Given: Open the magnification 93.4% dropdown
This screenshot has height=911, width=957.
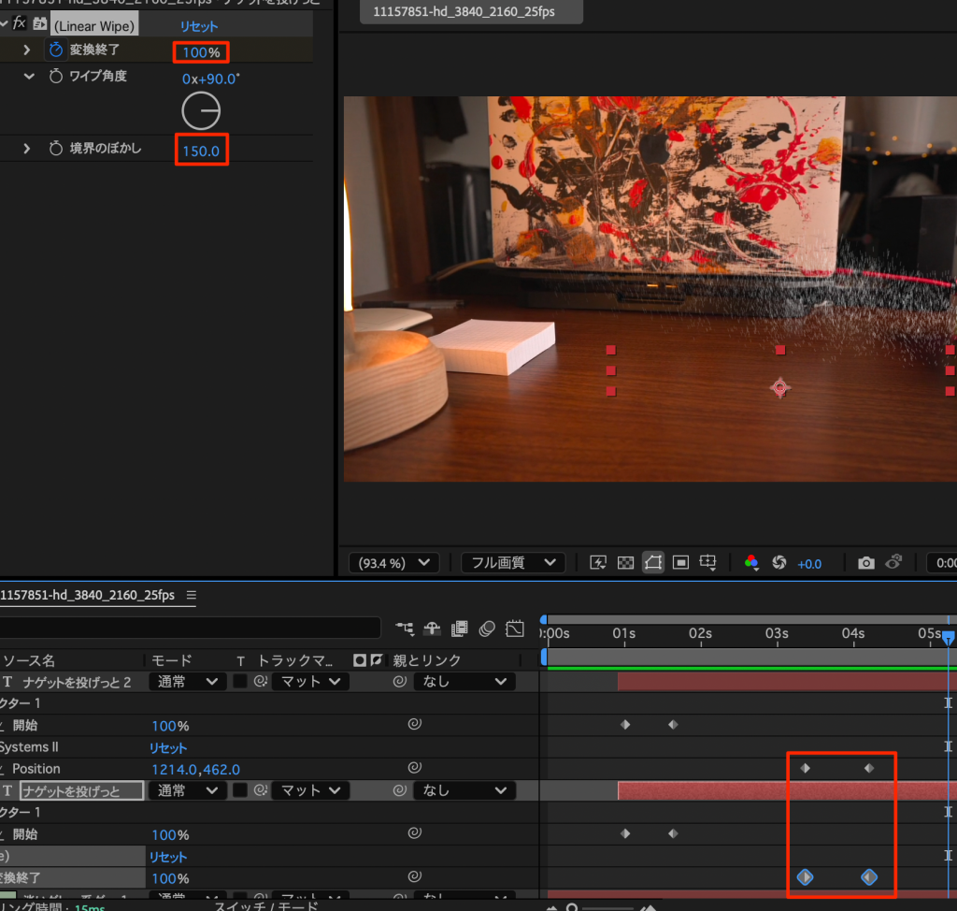Looking at the screenshot, I should click(x=393, y=563).
